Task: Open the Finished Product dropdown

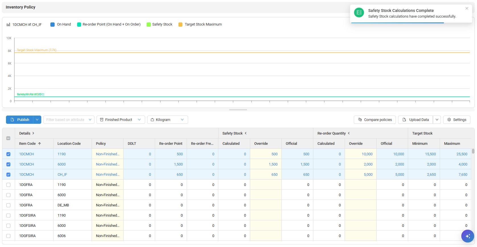Action: click(x=121, y=120)
